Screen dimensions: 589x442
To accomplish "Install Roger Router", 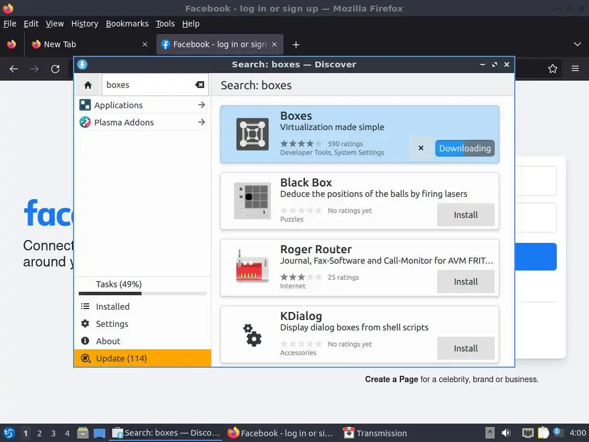I will point(466,281).
